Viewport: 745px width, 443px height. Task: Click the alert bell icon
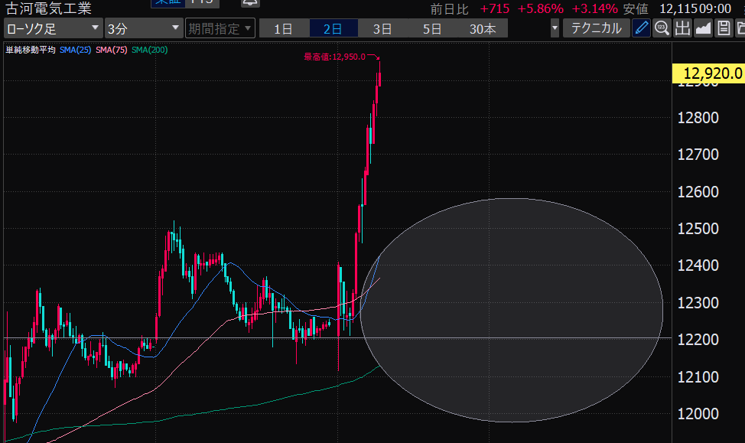[249, 3]
